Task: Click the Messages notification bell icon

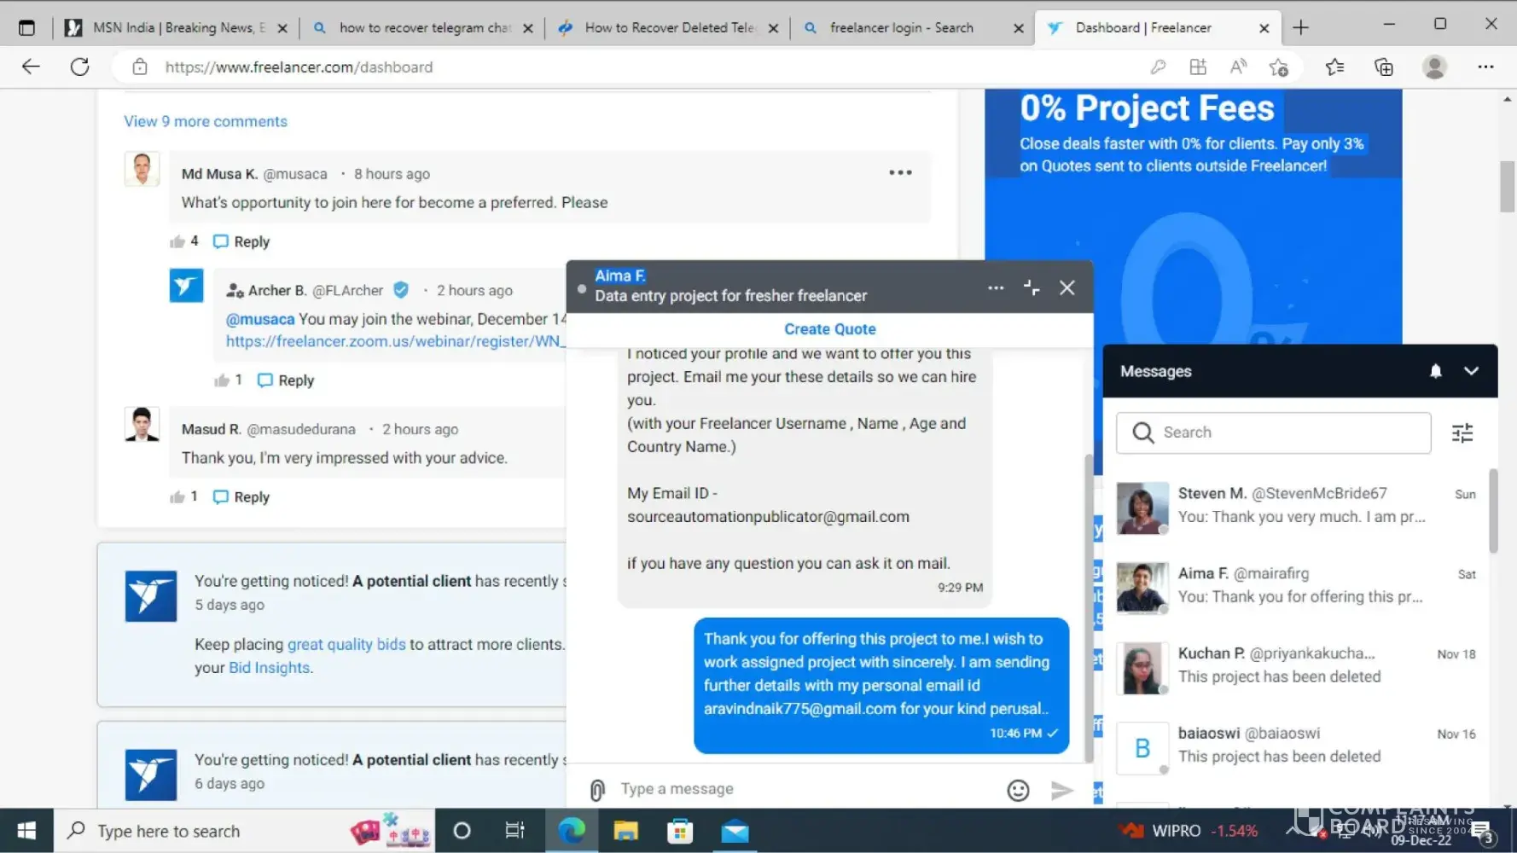Action: (x=1436, y=371)
